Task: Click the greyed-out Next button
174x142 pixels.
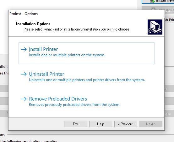Action: point(151,124)
